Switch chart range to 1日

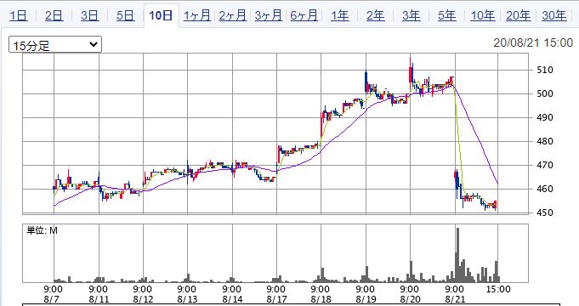coord(18,16)
